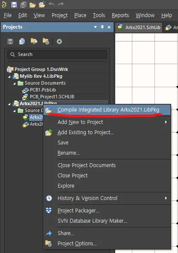Click the Add Existing to Project folder icon in menu

click(49, 132)
